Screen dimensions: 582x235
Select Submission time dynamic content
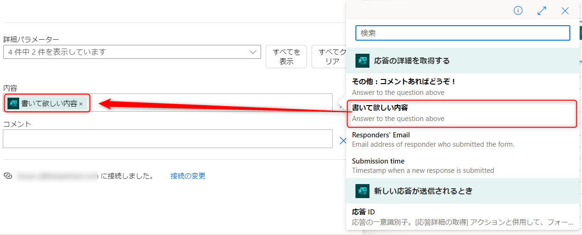pyautogui.click(x=462, y=165)
